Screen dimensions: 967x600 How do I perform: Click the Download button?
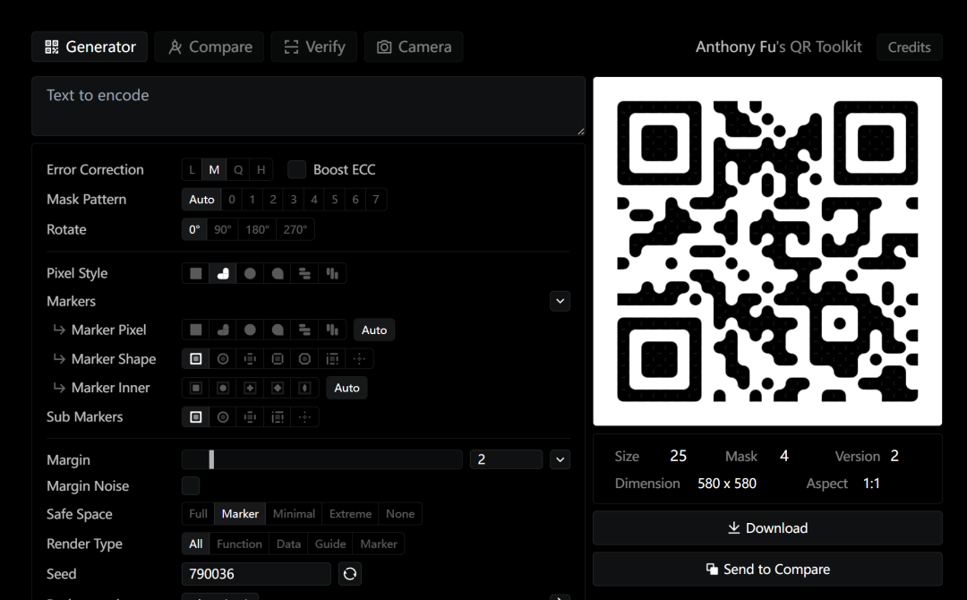768,528
